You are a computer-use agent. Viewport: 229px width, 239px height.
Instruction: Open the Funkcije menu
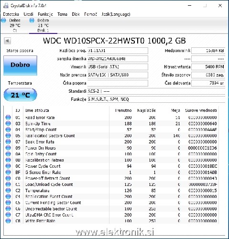point(45,14)
